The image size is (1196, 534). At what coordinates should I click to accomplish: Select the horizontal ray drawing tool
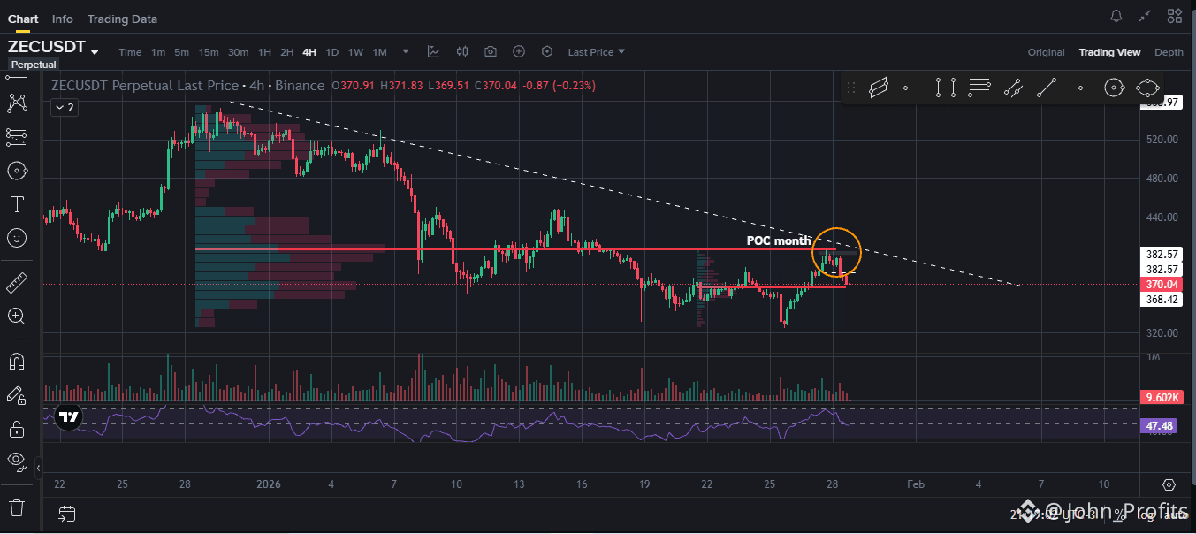pos(912,88)
